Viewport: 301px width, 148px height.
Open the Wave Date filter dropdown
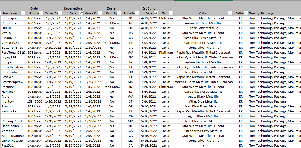[100, 13]
